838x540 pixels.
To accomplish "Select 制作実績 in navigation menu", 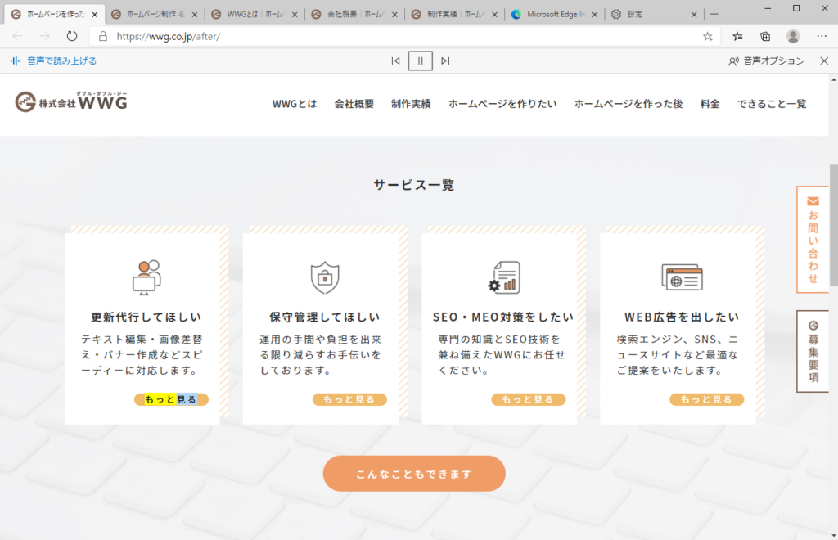I will 411,104.
